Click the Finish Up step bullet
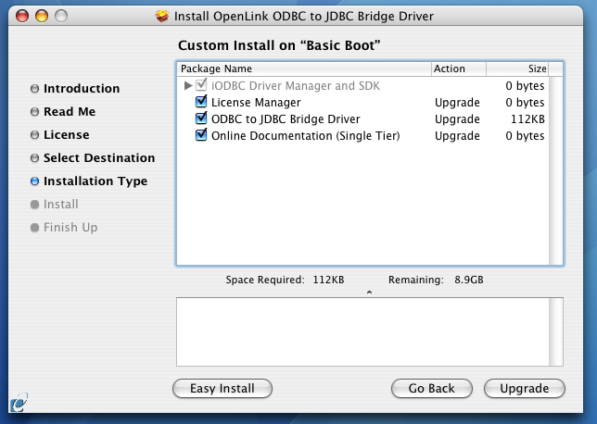Image resolution: width=597 pixels, height=424 pixels. (34, 228)
